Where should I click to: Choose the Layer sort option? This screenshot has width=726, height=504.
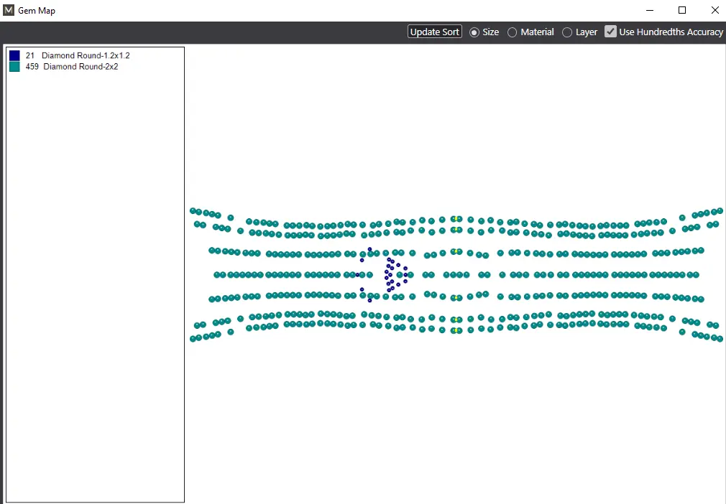[x=567, y=32]
